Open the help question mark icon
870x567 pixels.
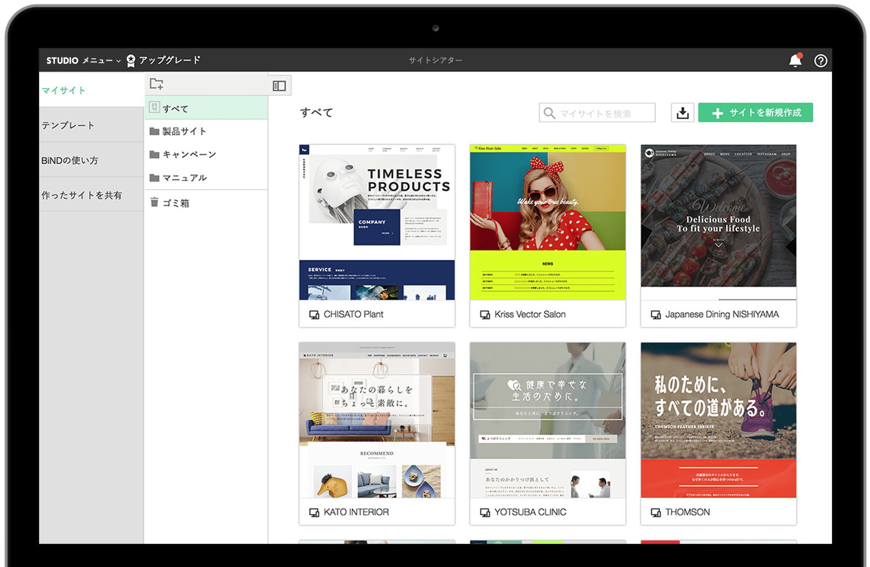(x=820, y=61)
